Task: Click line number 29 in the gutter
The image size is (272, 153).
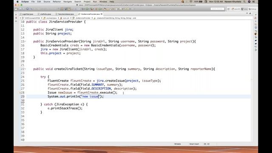Action: click(x=23, y=96)
